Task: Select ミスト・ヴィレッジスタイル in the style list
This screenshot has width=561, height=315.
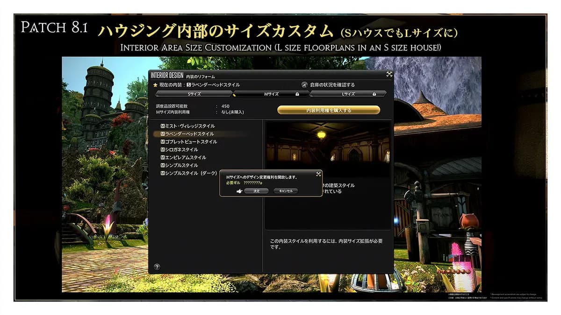Action: pyautogui.click(x=187, y=126)
